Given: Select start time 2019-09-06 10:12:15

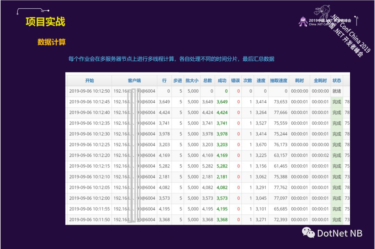Looking at the screenshot, I should 90,166.
